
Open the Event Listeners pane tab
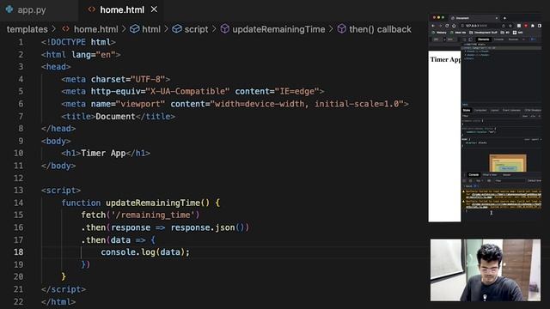tap(511, 111)
